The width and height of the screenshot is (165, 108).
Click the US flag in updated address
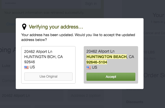[89, 68]
